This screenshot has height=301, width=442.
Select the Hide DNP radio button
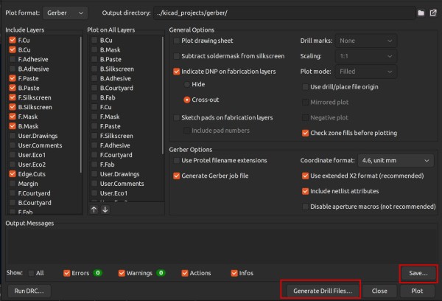click(x=186, y=85)
